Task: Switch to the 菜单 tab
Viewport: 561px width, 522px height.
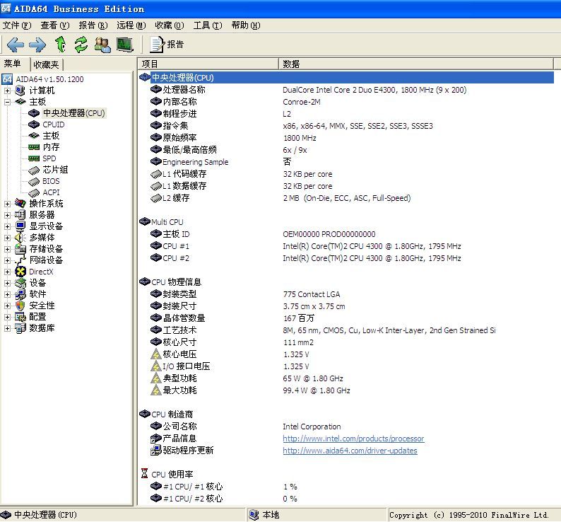Action: point(13,64)
